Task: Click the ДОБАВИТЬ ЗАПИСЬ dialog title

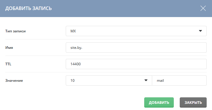Action: (x=28, y=8)
